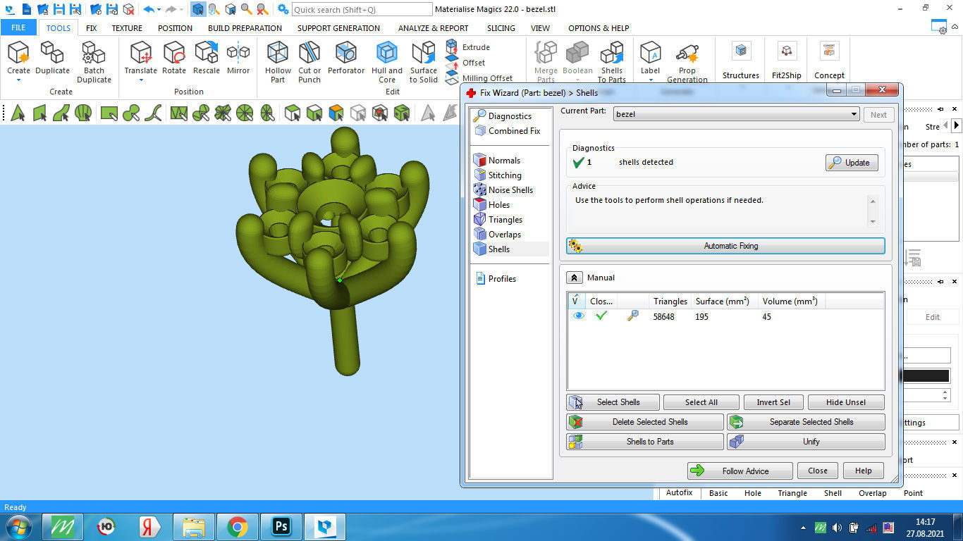This screenshot has width=963, height=541.
Task: Click the V visibility column header
Action: [575, 301]
